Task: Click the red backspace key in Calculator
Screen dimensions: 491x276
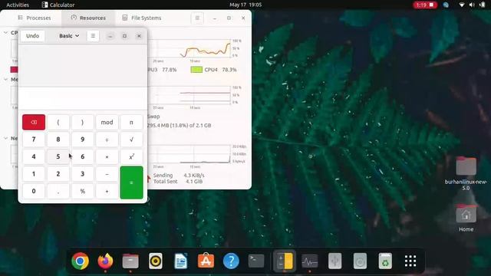Action: [34, 122]
